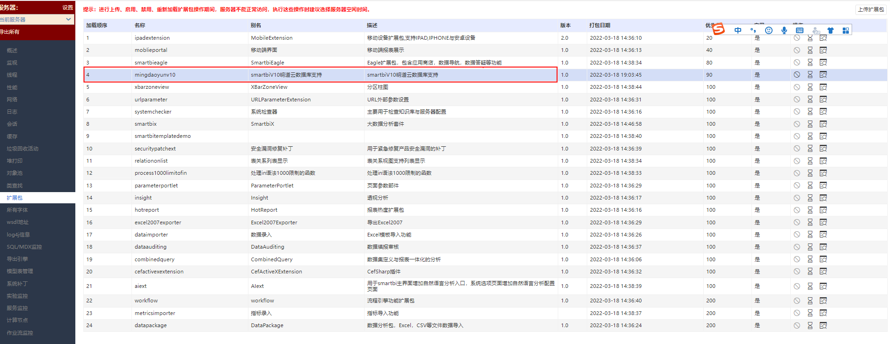The width and height of the screenshot is (890, 344).
Task: Select 计算节点 in the sidebar
Action: 17,320
